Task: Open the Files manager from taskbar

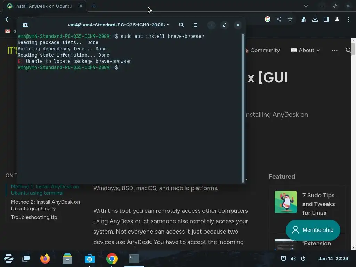Action: pos(67,259)
